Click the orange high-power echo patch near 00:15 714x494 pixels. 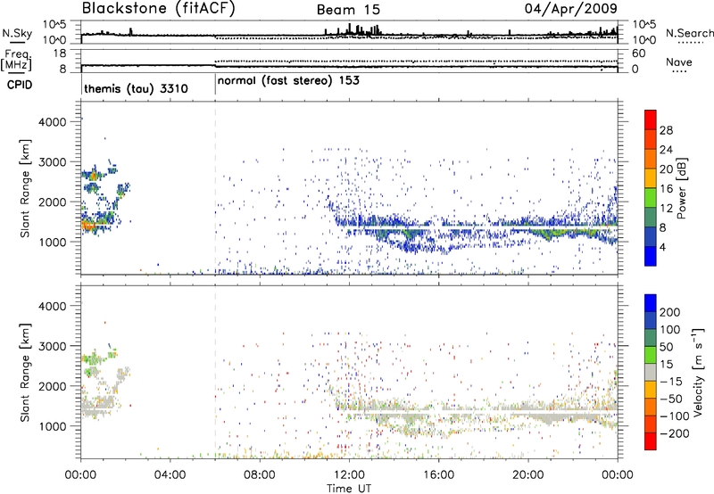[87, 225]
